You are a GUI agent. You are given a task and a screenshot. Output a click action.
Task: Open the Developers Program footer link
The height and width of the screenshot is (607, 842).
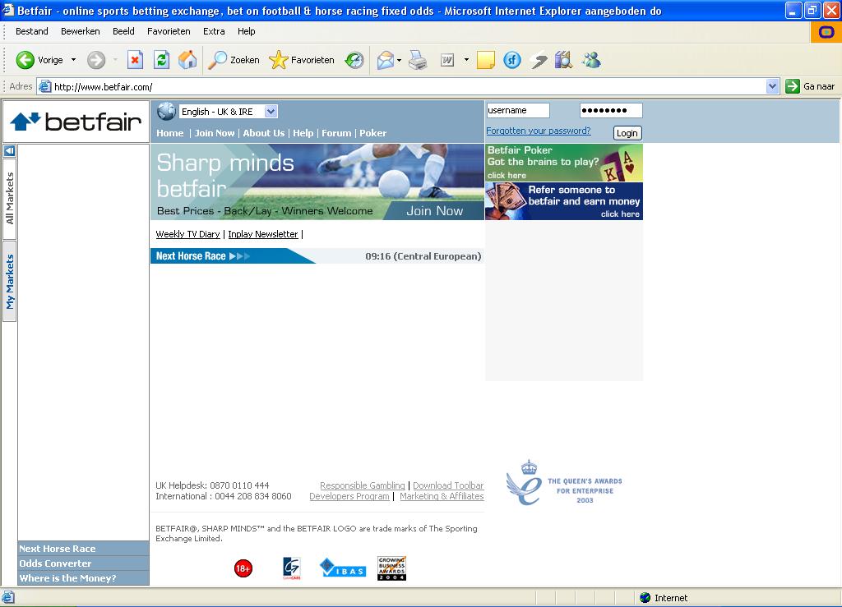point(349,497)
